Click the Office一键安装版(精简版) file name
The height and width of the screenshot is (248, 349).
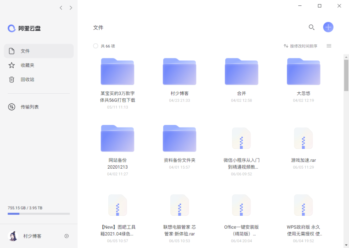(242, 230)
